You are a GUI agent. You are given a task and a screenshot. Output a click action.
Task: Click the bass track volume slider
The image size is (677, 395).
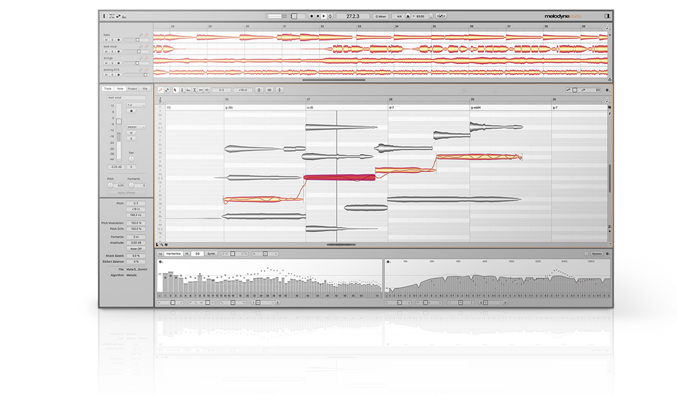[136, 40]
